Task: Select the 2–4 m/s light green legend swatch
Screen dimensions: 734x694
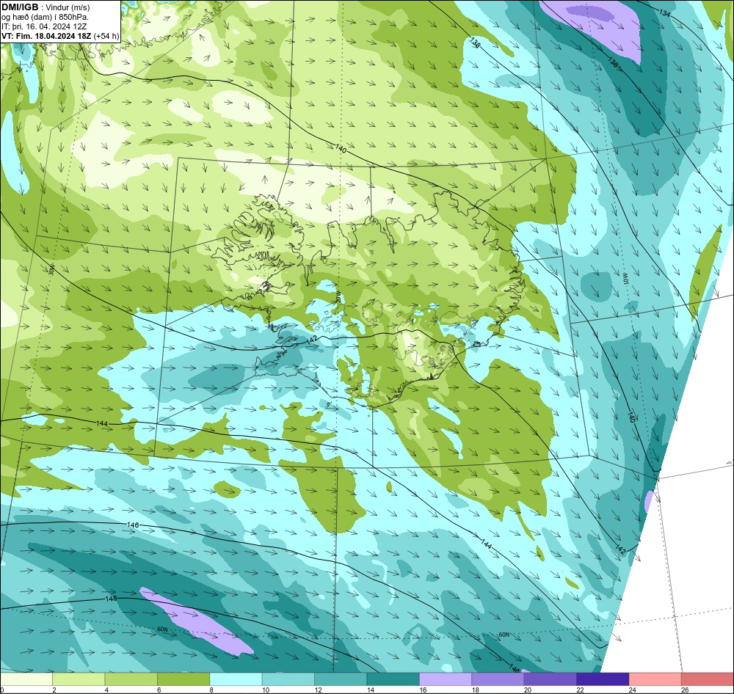Action: coord(79,679)
